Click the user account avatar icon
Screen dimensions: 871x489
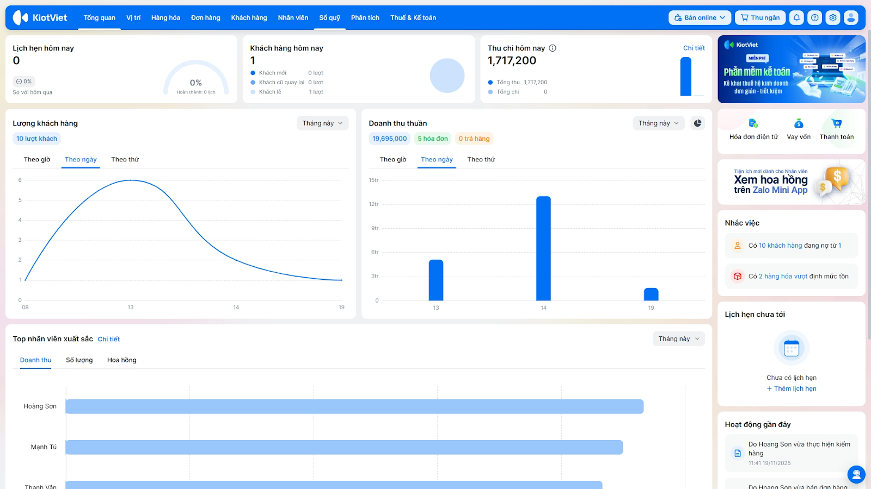[x=851, y=18]
